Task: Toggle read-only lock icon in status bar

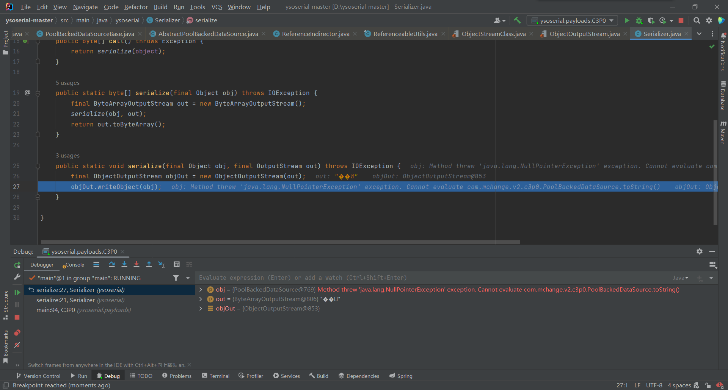Action: [708, 385]
